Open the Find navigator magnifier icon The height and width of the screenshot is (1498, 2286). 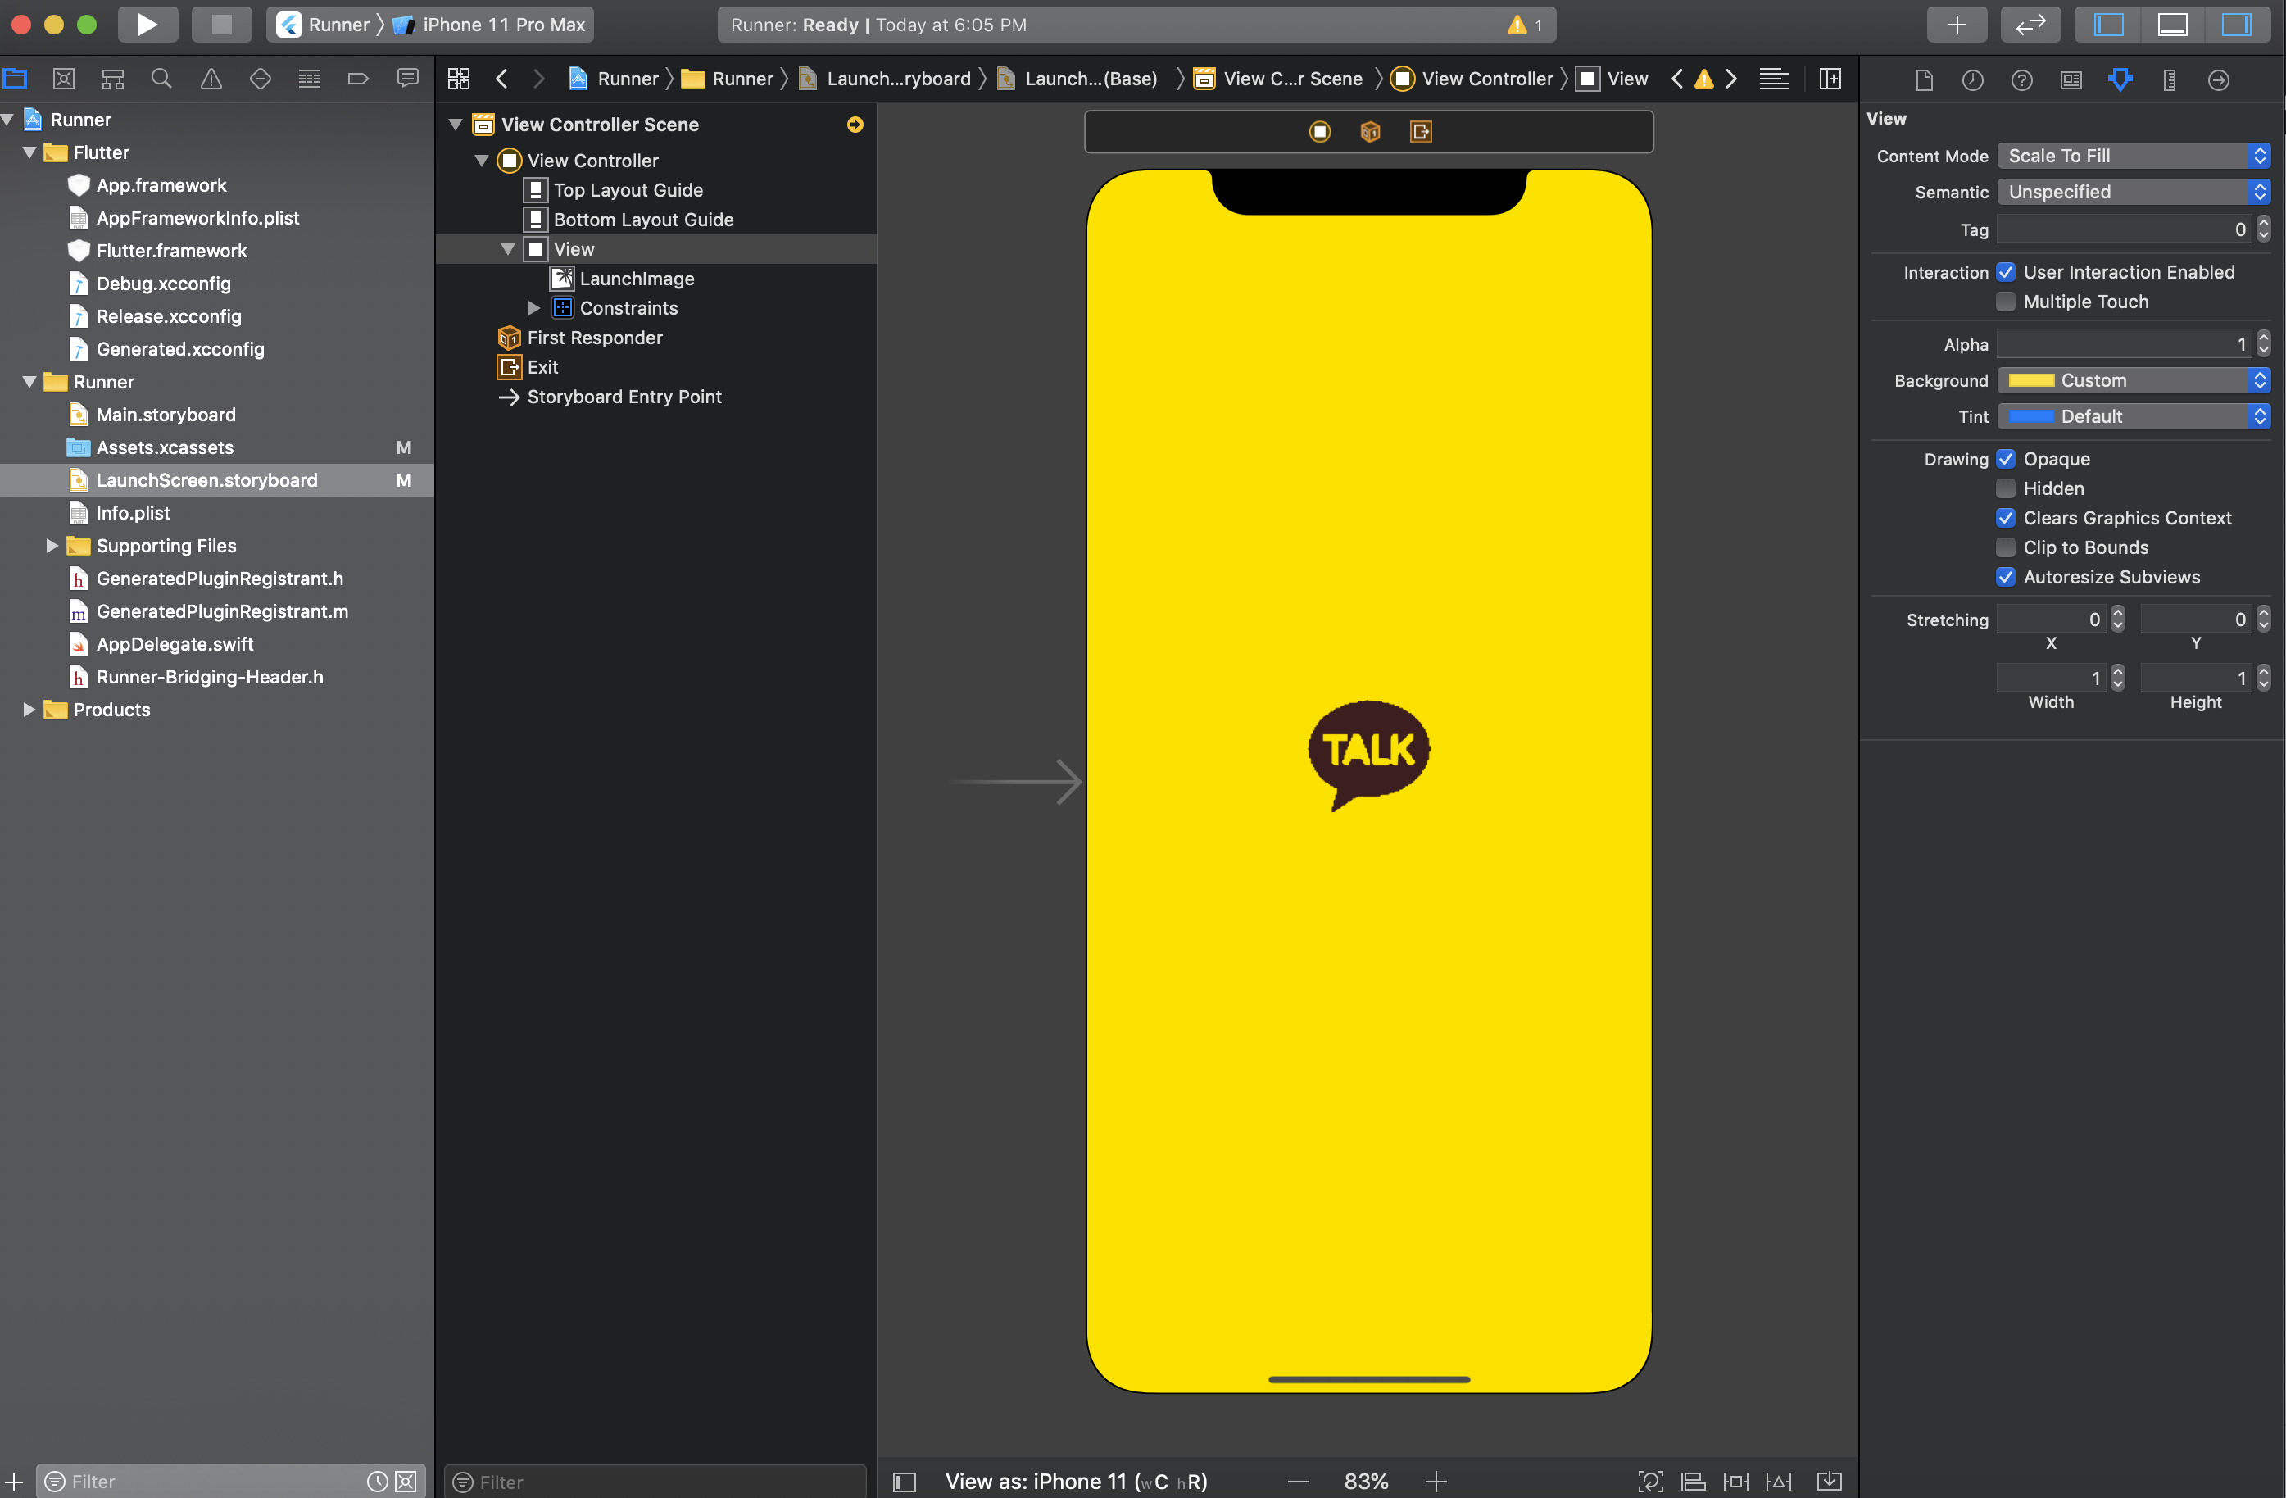161,79
